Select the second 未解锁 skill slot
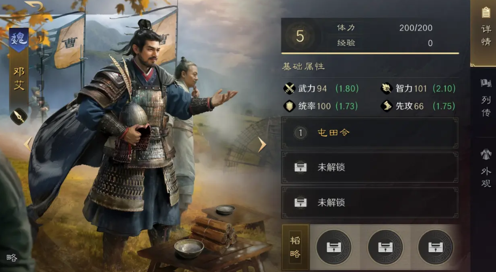The height and width of the screenshot is (272, 496). tap(370, 203)
